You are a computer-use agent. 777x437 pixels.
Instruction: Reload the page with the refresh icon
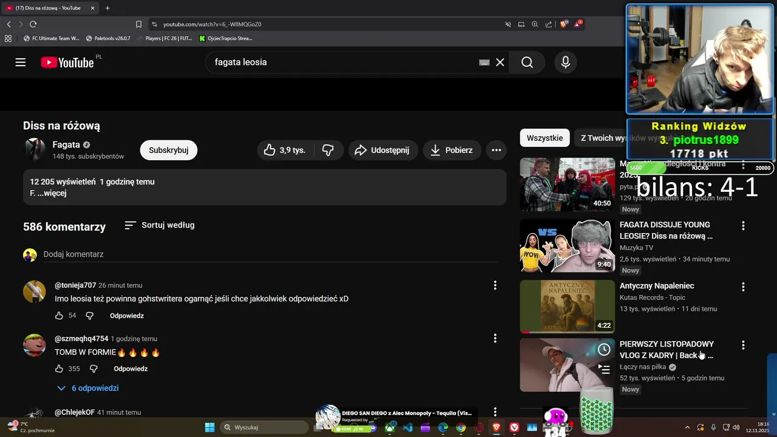click(33, 24)
